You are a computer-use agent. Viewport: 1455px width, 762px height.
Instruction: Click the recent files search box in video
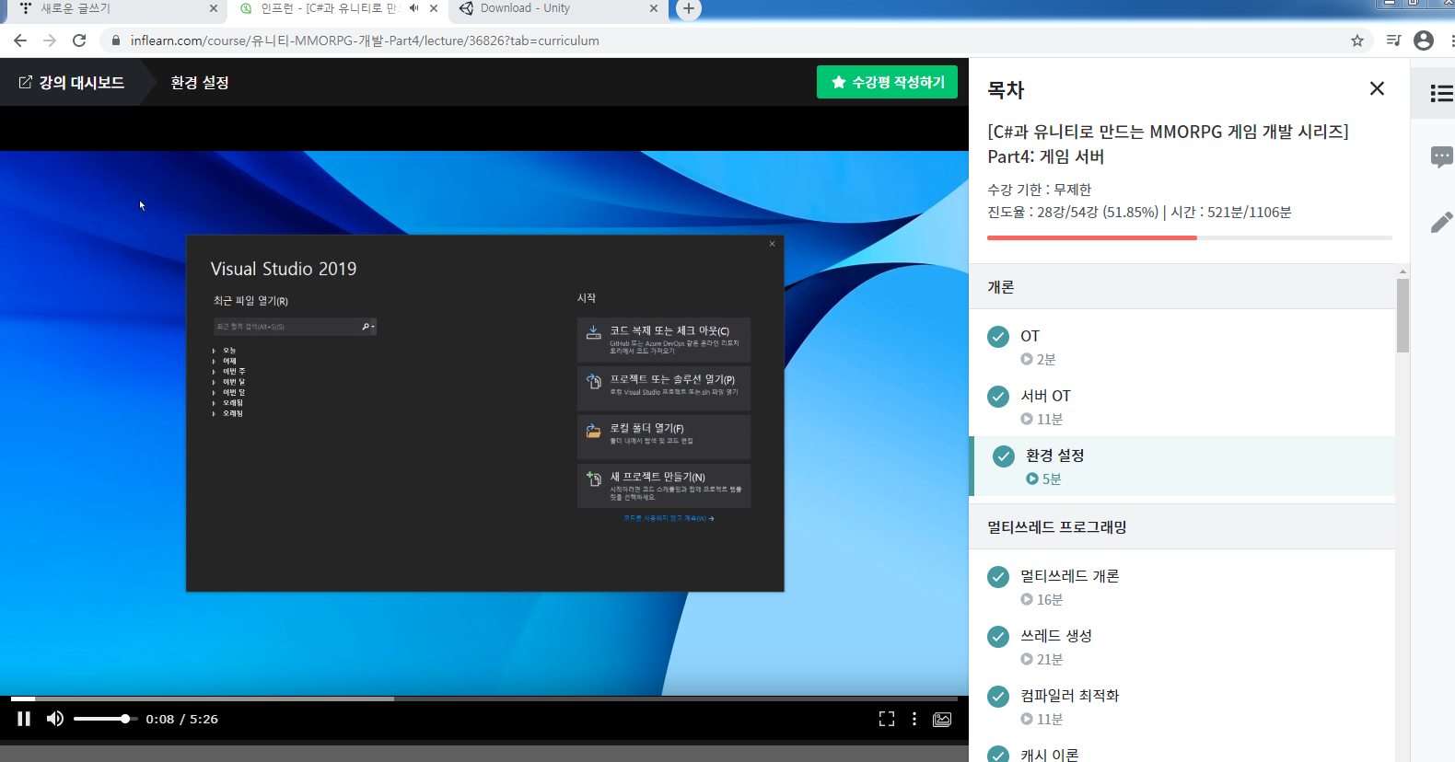point(295,327)
